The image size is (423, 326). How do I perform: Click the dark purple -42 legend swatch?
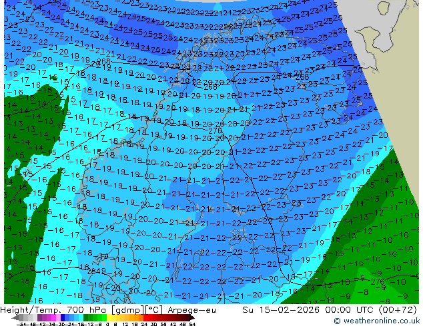[x=39, y=317]
